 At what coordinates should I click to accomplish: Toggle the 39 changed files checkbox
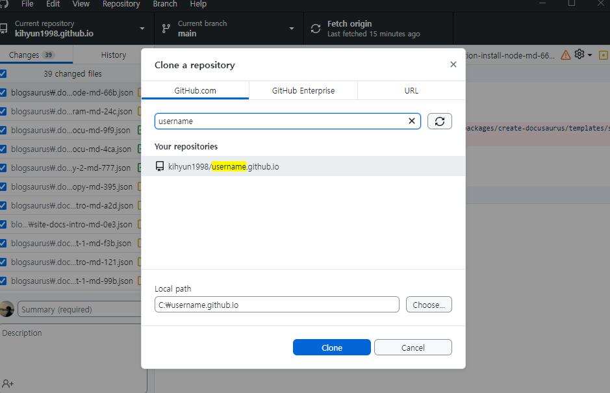3,73
